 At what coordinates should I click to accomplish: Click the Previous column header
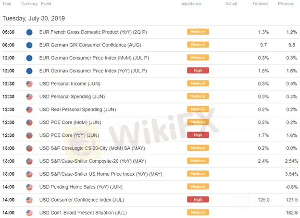point(286,4)
